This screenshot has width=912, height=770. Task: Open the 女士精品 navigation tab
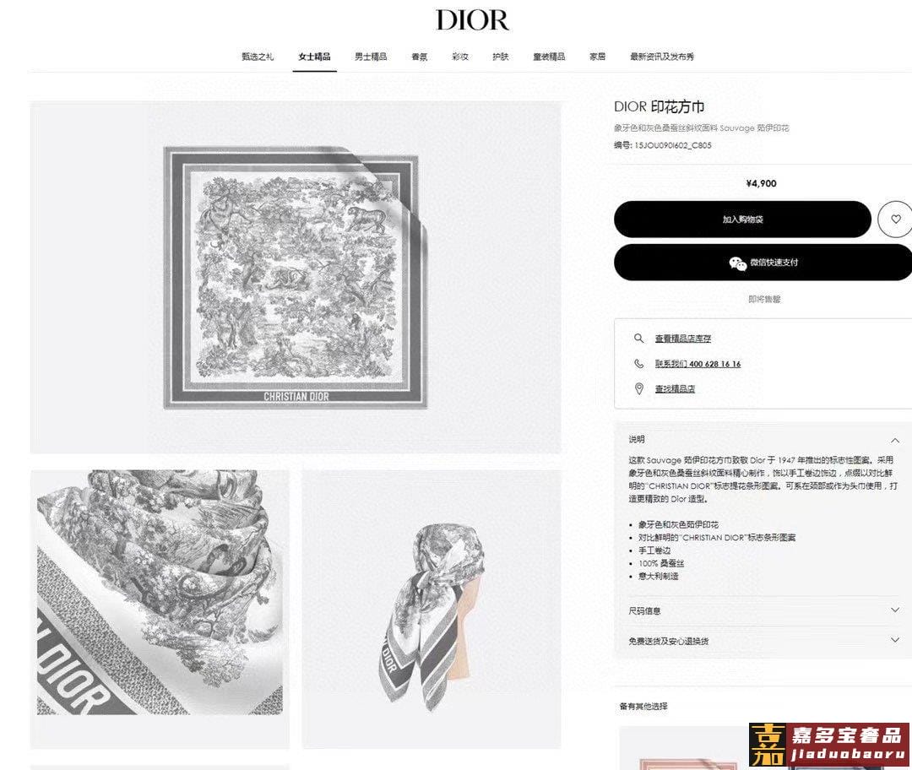(x=315, y=57)
